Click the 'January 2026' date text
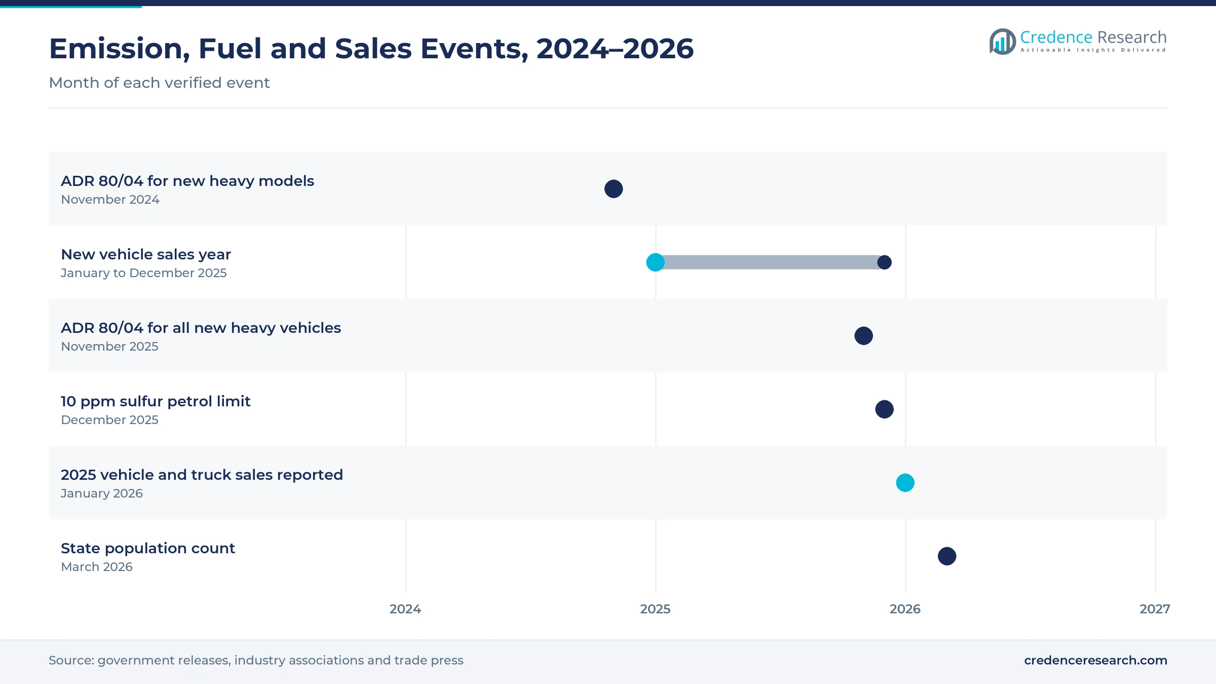This screenshot has width=1216, height=684. tap(102, 493)
